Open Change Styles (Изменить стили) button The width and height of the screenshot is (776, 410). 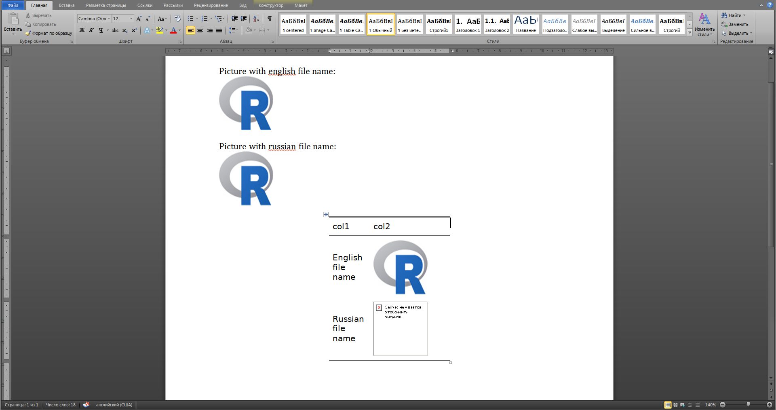point(704,24)
